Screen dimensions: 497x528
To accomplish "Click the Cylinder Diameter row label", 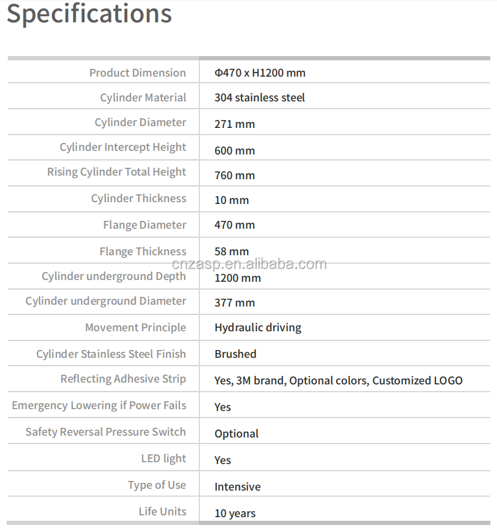I will 140,122.
